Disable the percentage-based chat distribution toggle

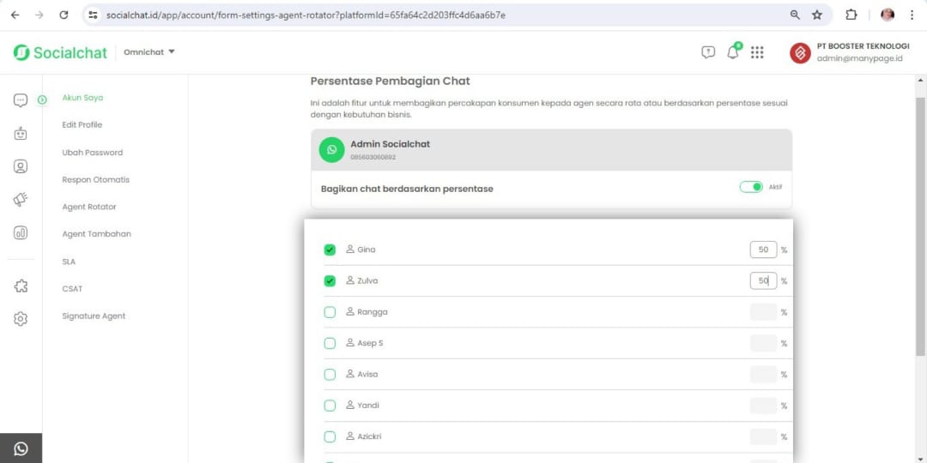click(751, 187)
